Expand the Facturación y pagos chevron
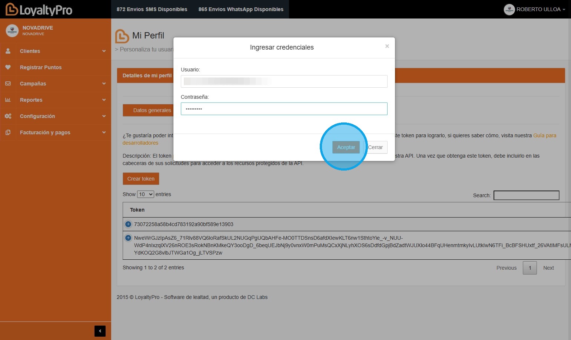Screen dimensions: 571x340 pos(104,132)
